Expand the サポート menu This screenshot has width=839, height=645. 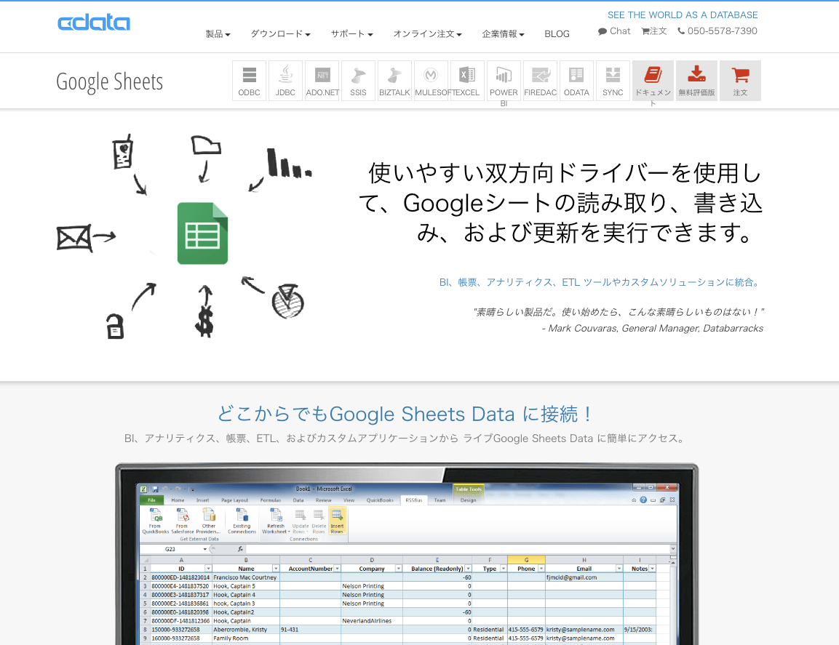[351, 33]
